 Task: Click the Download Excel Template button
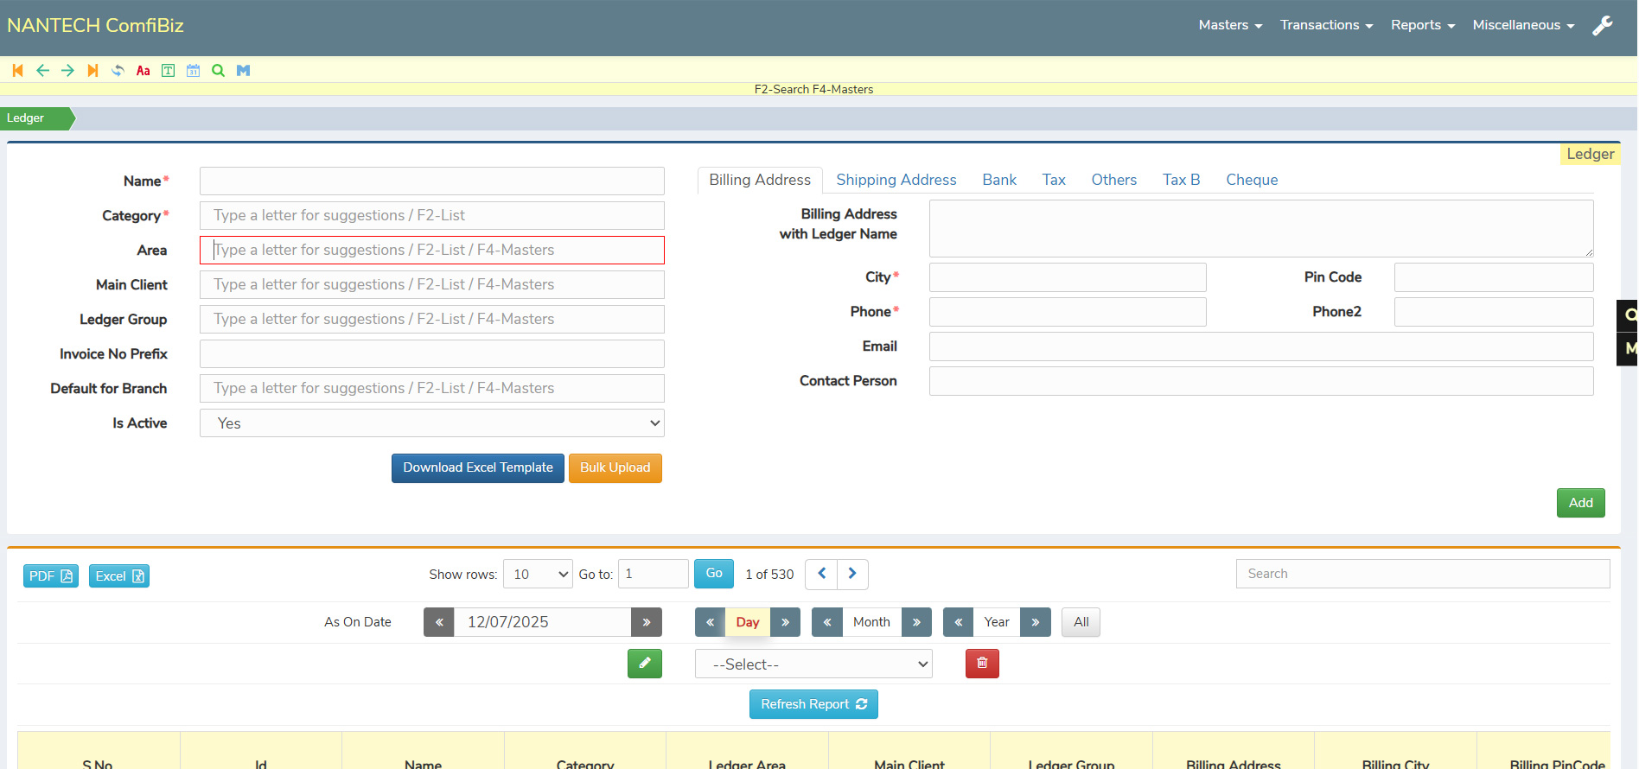477,468
